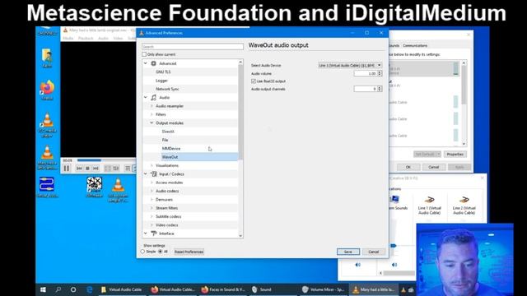Collapse the Output modules node

tap(152, 123)
